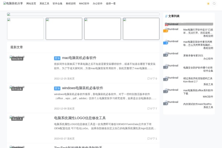Open the first featured image card
The image size is (222, 148).
point(25,29)
